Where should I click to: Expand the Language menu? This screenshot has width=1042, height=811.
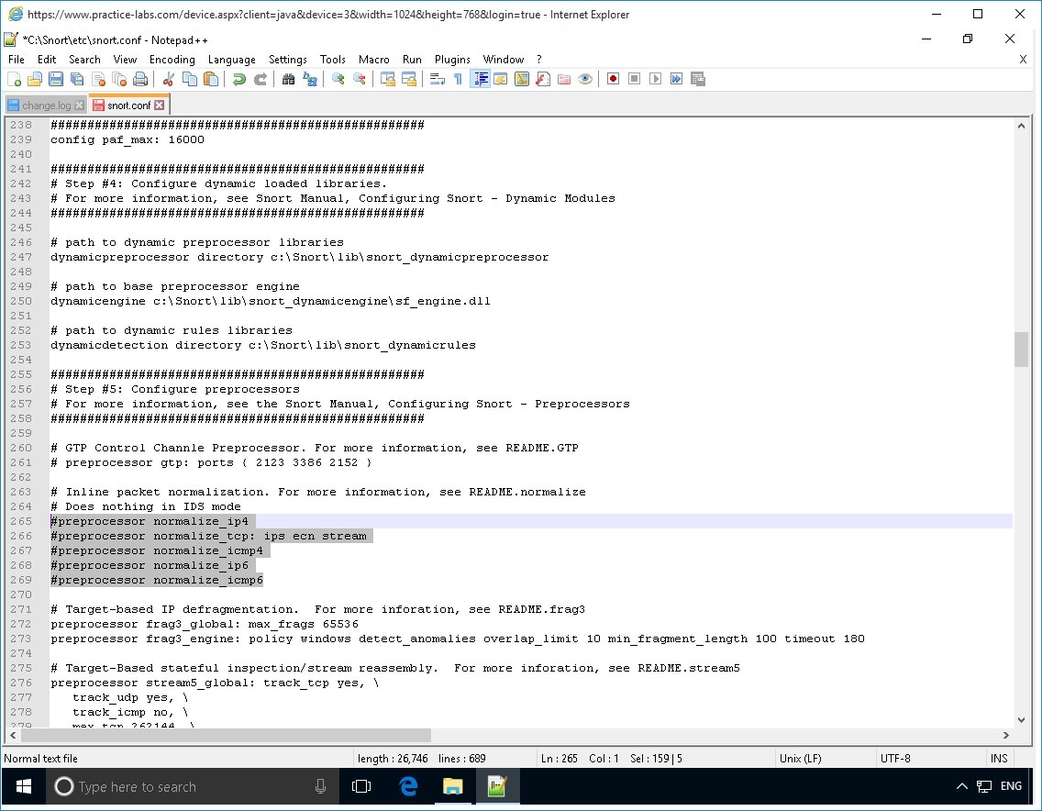pos(231,59)
